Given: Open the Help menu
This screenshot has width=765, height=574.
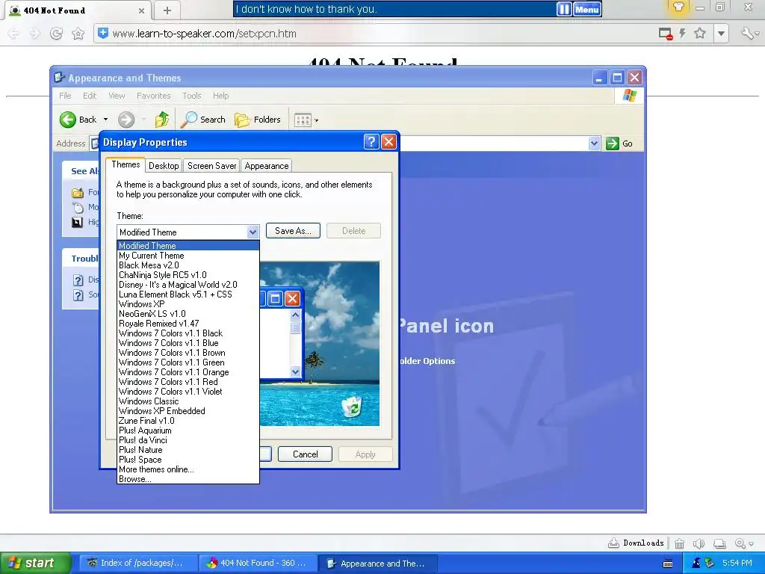Looking at the screenshot, I should (x=220, y=96).
